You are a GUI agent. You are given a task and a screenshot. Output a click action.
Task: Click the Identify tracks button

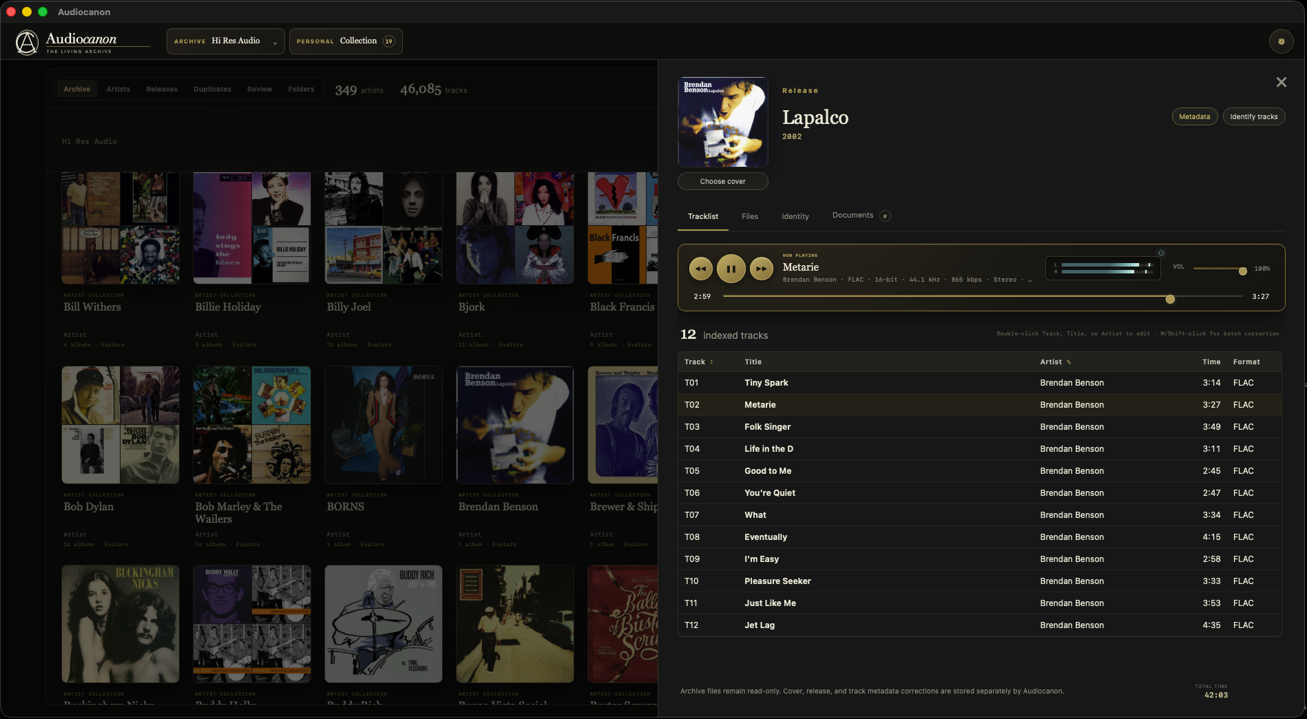tap(1254, 116)
